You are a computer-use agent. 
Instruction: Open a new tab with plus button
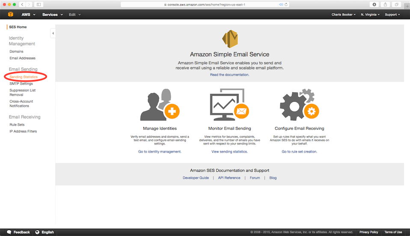click(407, 6)
